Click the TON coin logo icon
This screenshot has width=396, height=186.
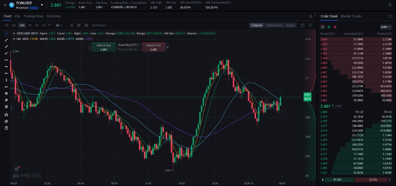tap(12, 5)
